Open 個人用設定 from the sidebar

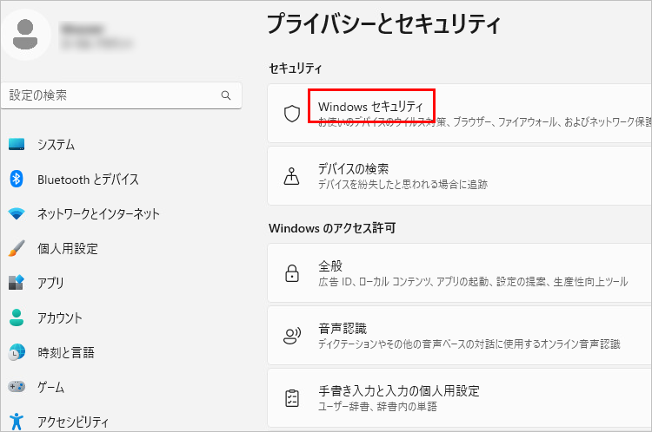pos(67,249)
